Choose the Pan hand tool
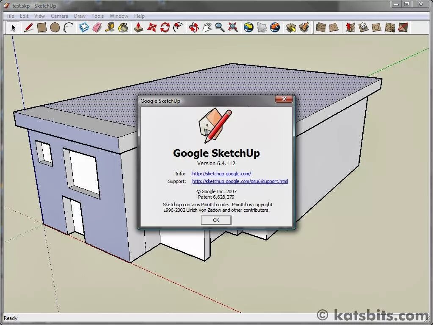Image resolution: width=433 pixels, height=325 pixels. 207,27
